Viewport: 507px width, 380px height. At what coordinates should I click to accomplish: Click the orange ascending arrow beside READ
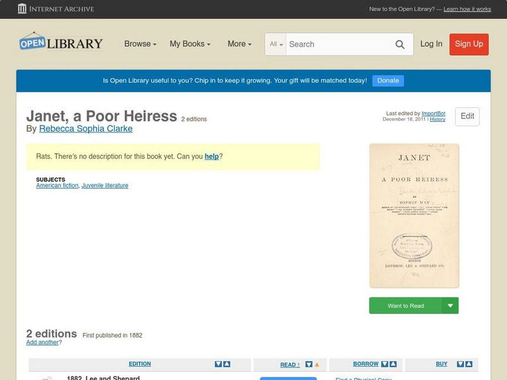(x=317, y=364)
